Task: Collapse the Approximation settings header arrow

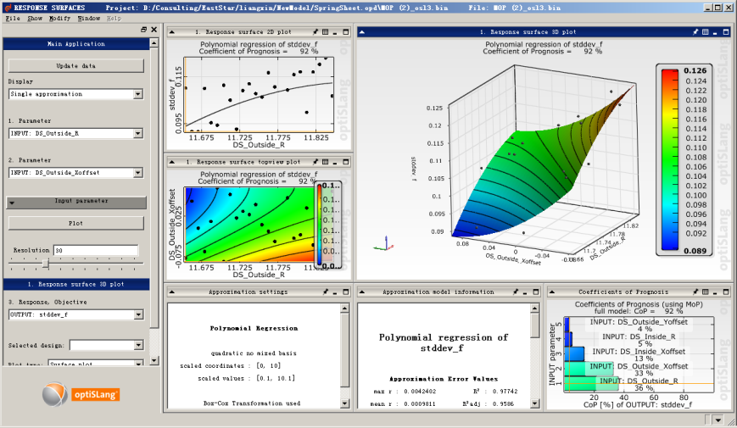Action: pos(172,292)
